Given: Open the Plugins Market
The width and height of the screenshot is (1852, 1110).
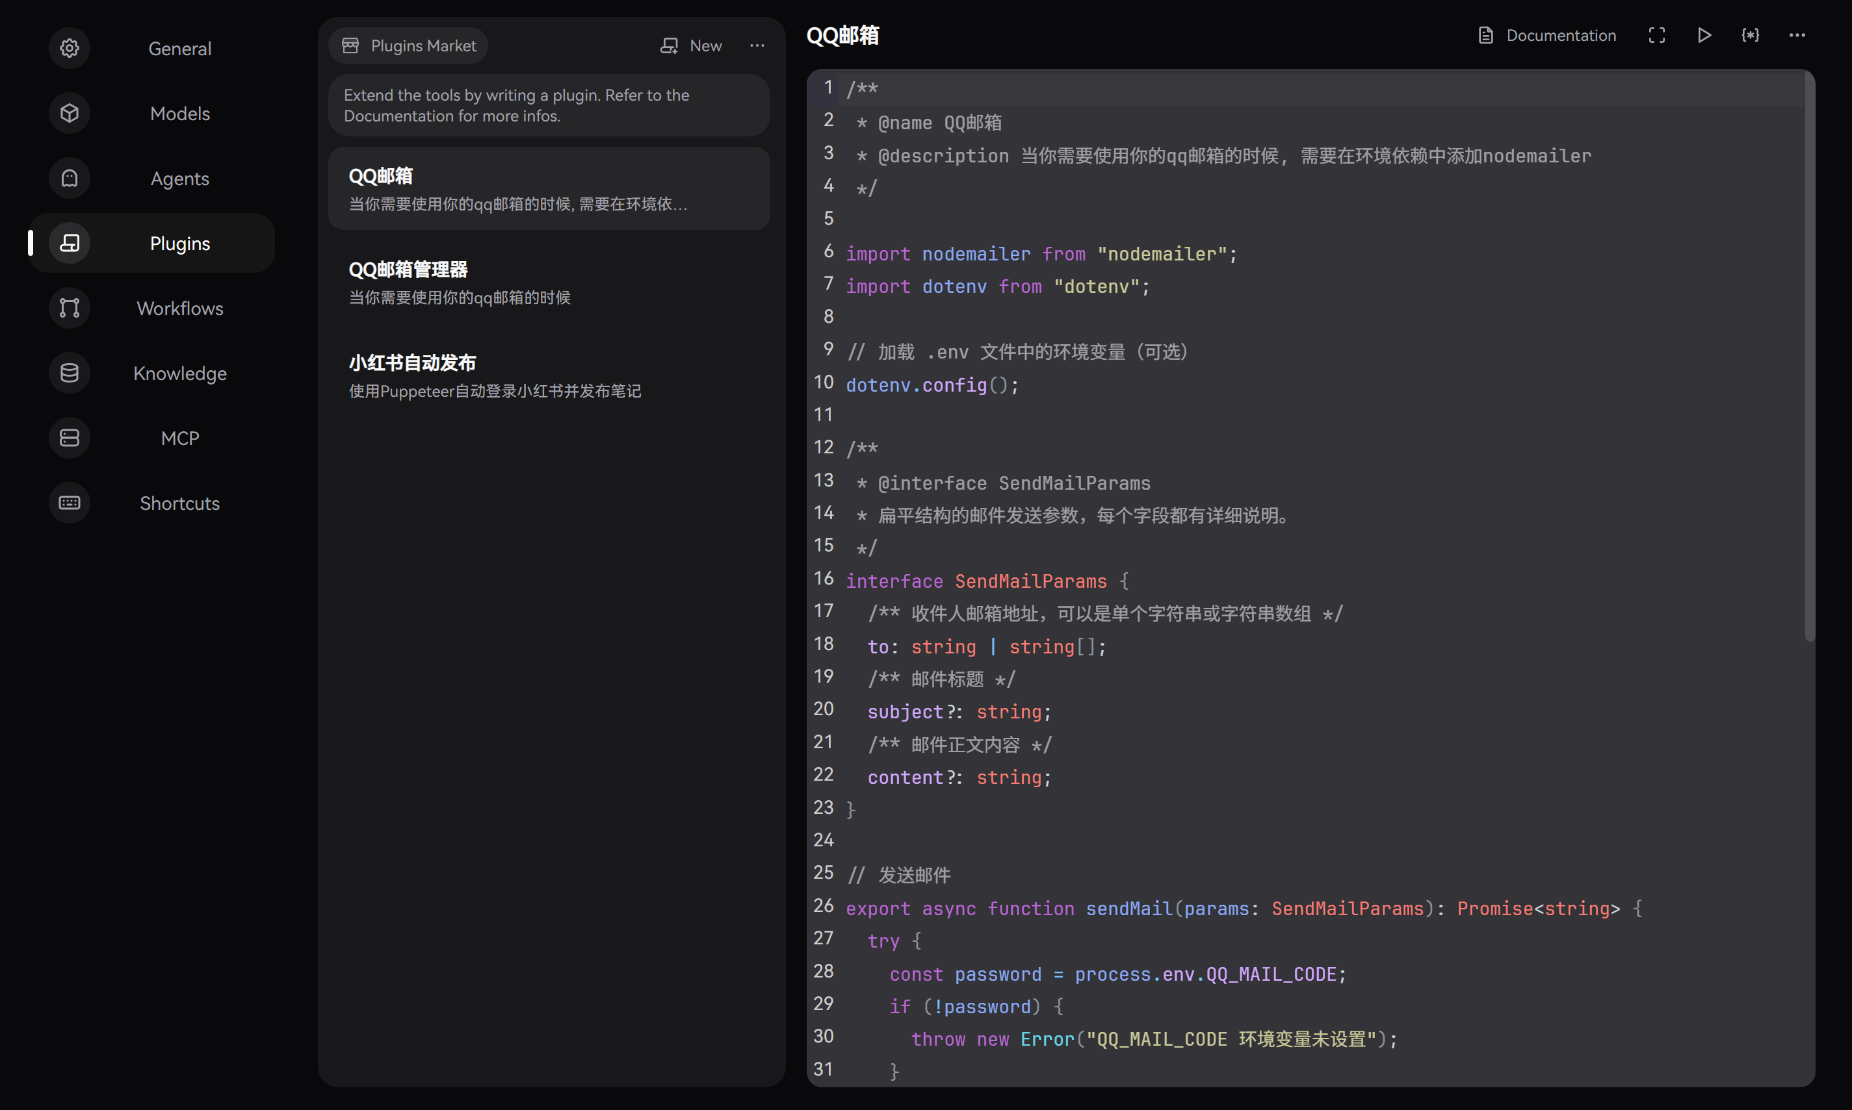Looking at the screenshot, I should (409, 45).
